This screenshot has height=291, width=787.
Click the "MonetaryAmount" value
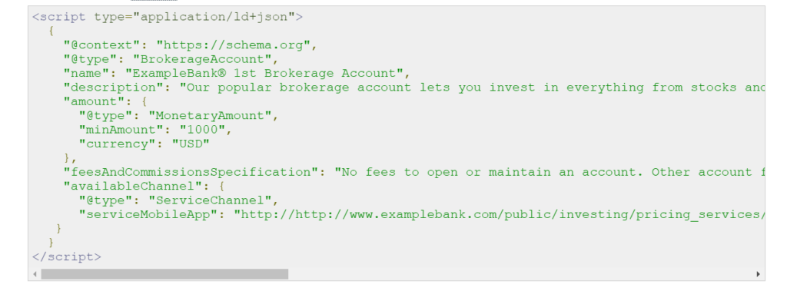(211, 116)
